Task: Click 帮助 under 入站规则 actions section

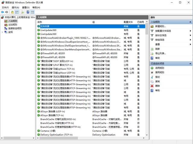Action: tap(157, 58)
